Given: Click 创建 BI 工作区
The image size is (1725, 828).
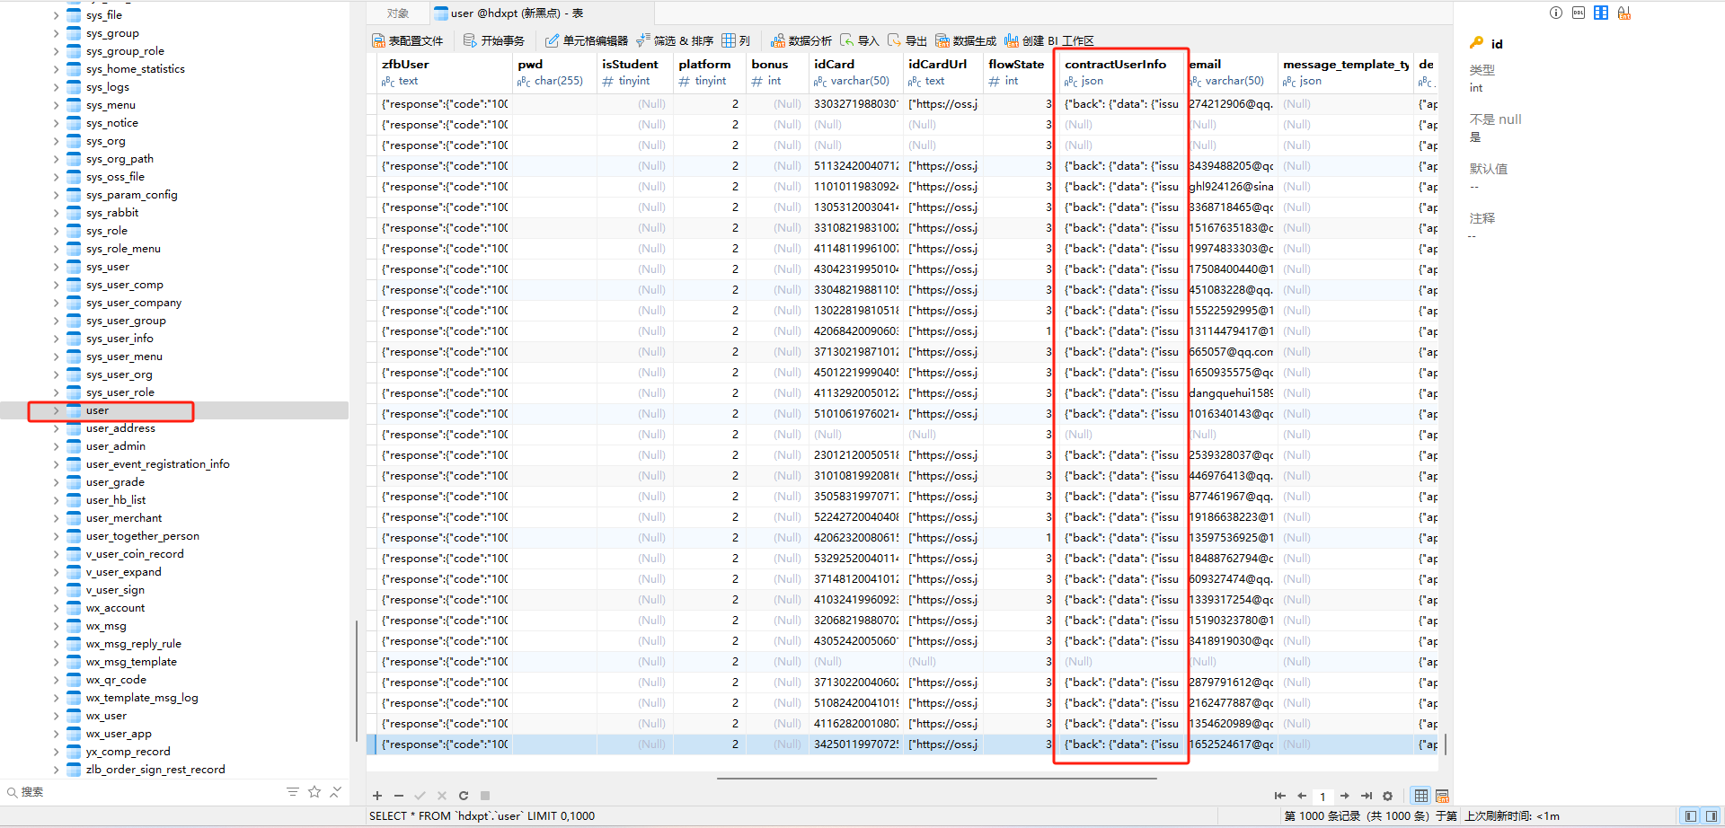Looking at the screenshot, I should coord(1049,40).
